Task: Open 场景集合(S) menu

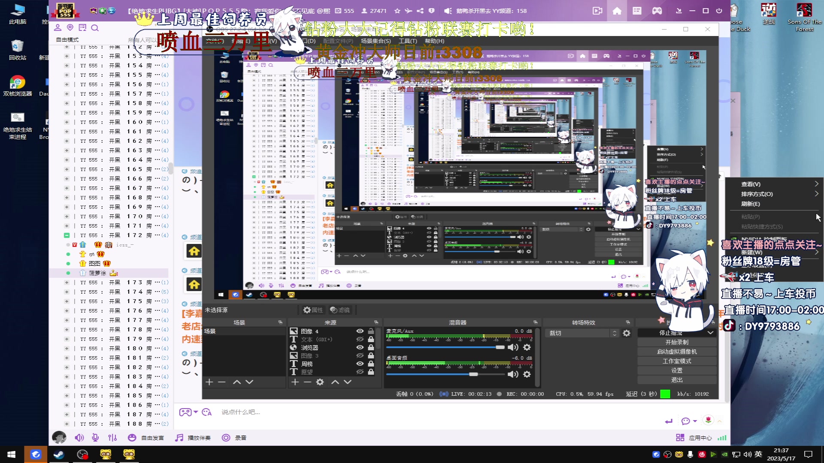Action: click(376, 41)
